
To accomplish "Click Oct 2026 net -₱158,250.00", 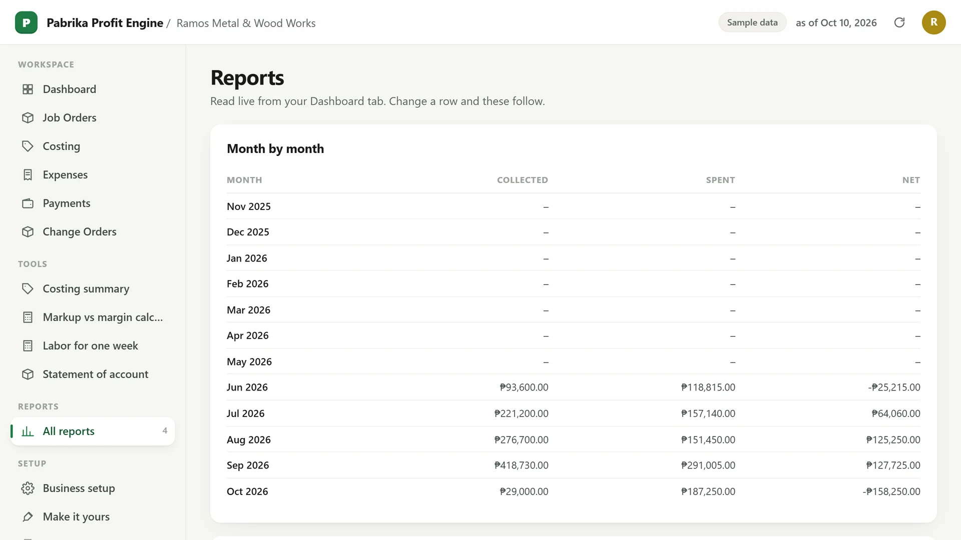I will tap(891, 491).
